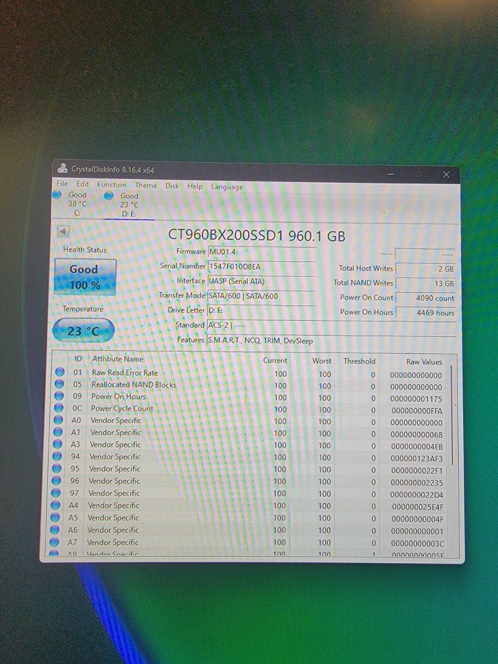The height and width of the screenshot is (664, 498).
Task: Click status icon of Raw Read Error Rate row
Action: coord(60,371)
